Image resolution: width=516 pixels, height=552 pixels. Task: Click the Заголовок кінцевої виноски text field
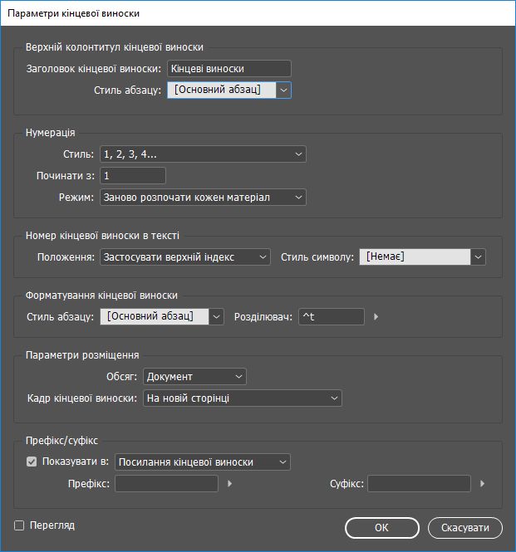[229, 69]
